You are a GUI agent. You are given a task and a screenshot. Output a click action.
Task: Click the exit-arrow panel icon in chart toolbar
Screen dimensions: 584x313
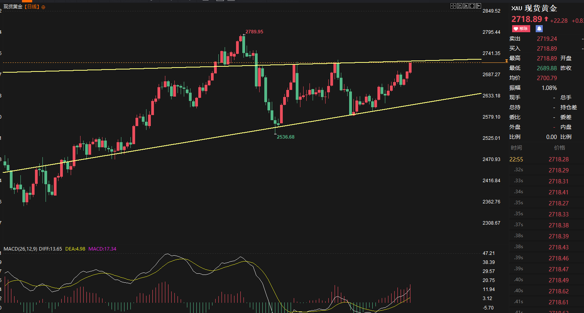(x=478, y=6)
